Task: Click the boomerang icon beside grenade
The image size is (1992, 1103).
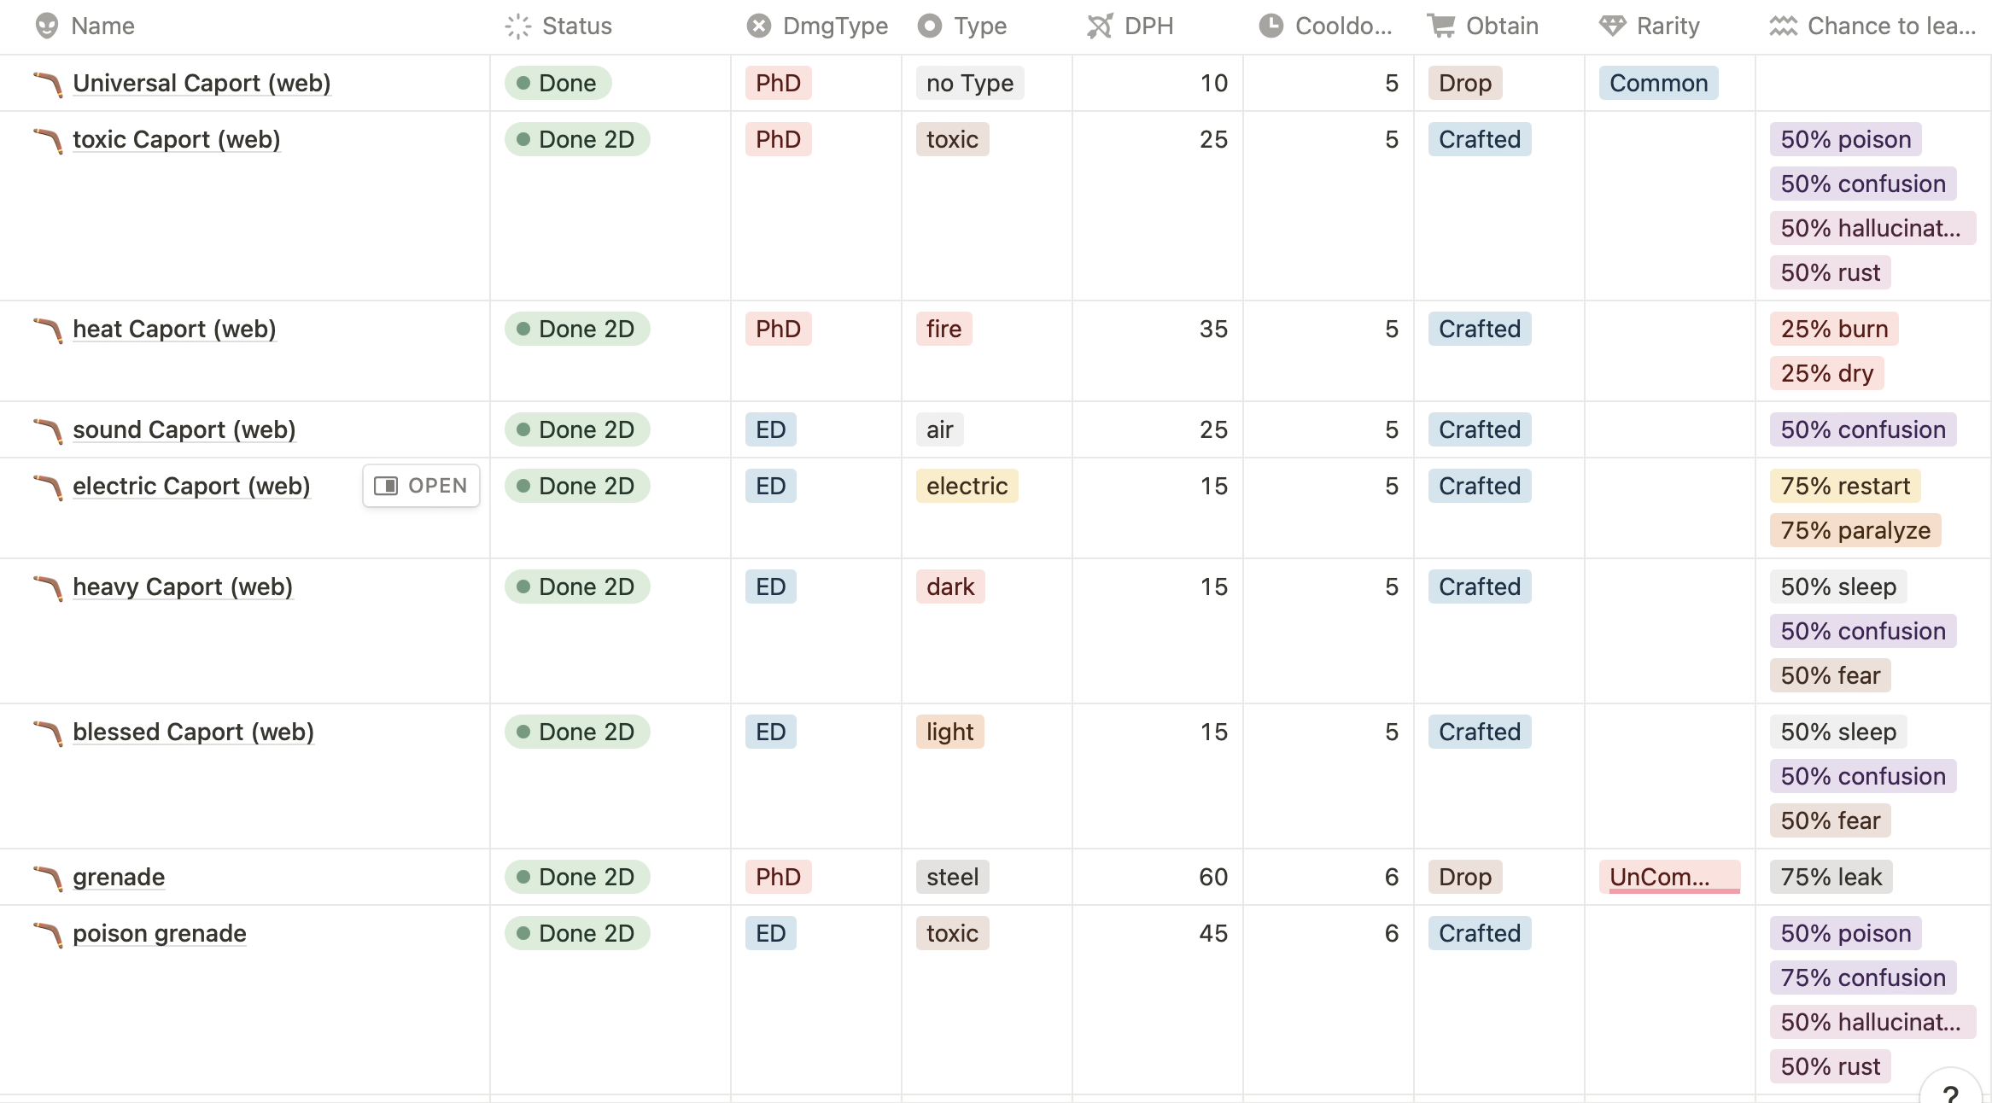Action: pos(49,878)
